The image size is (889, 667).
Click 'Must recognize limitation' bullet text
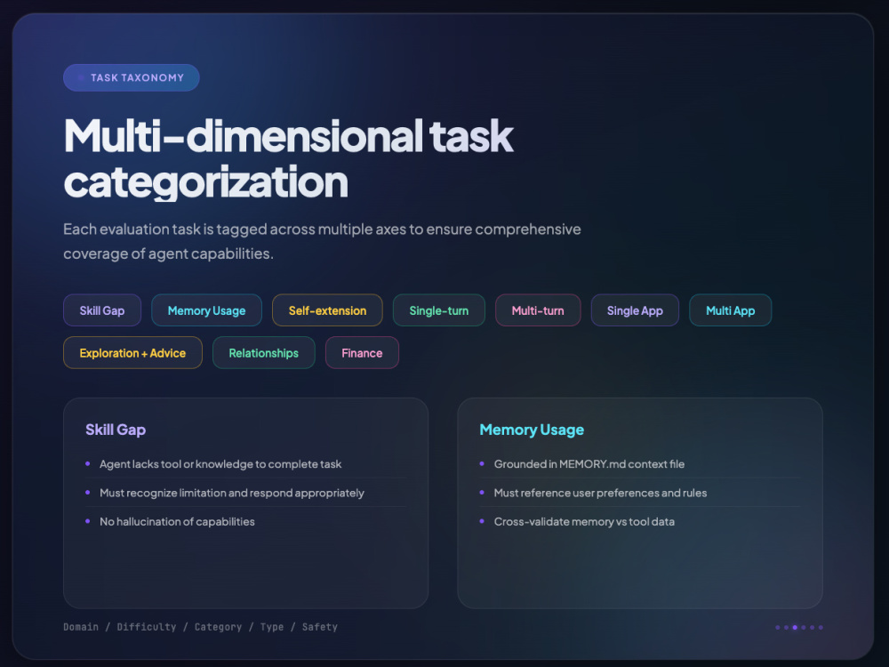point(232,493)
